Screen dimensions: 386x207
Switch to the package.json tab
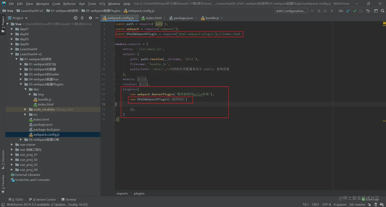pos(183,18)
